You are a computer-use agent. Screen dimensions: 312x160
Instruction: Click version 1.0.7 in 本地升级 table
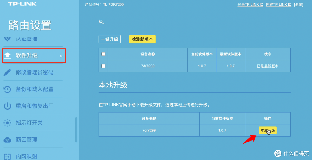pyautogui.click(x=222, y=130)
